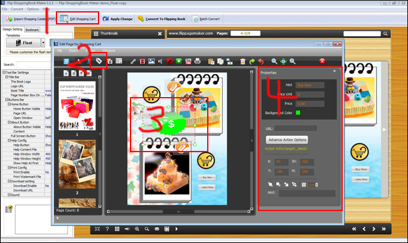This screenshot has width=408, height=243.
Task: Click the speaker sound icon in the editor toolbar
Action: [x=160, y=61]
